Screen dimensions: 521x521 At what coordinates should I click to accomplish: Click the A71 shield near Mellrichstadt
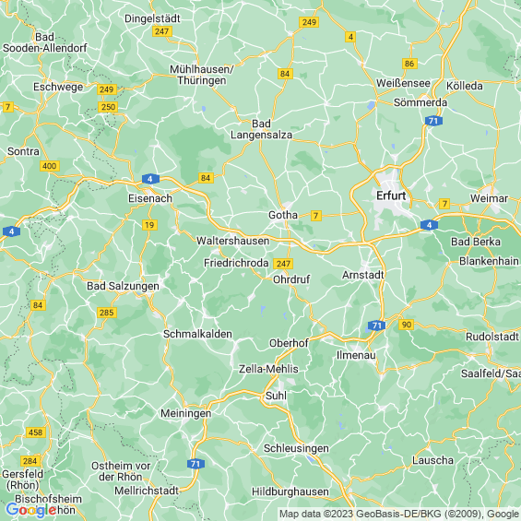[x=195, y=464]
